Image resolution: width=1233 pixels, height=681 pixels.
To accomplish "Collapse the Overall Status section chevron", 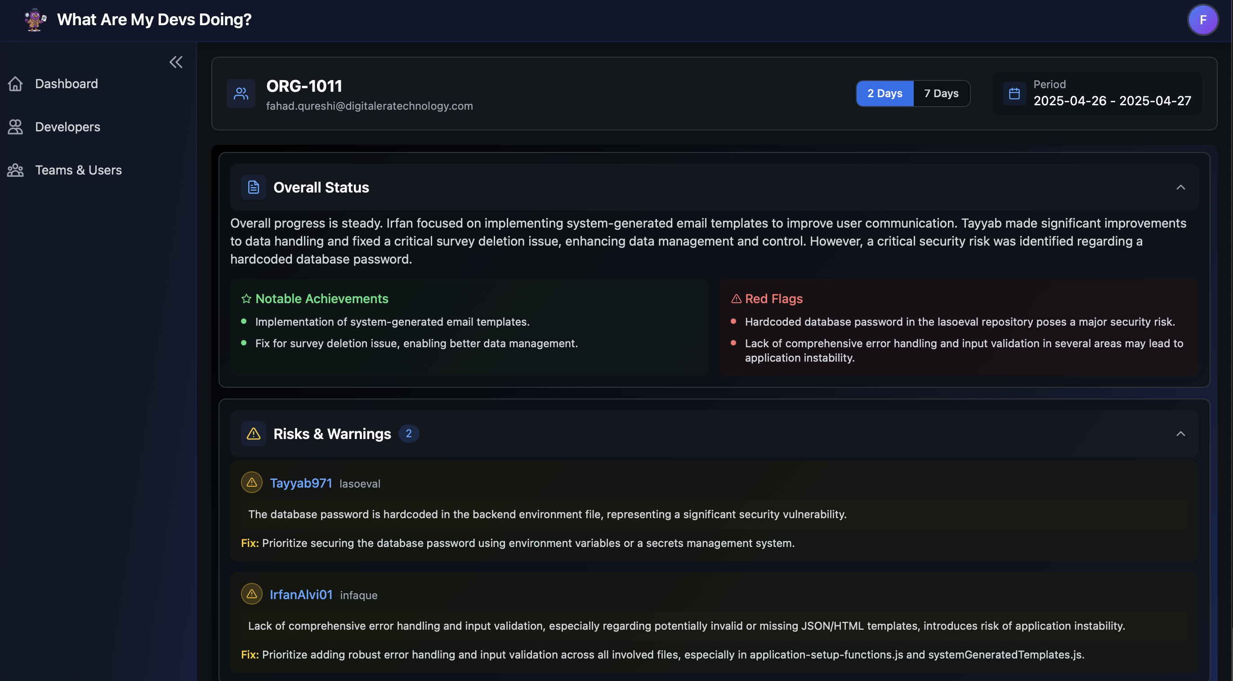I will tap(1180, 187).
